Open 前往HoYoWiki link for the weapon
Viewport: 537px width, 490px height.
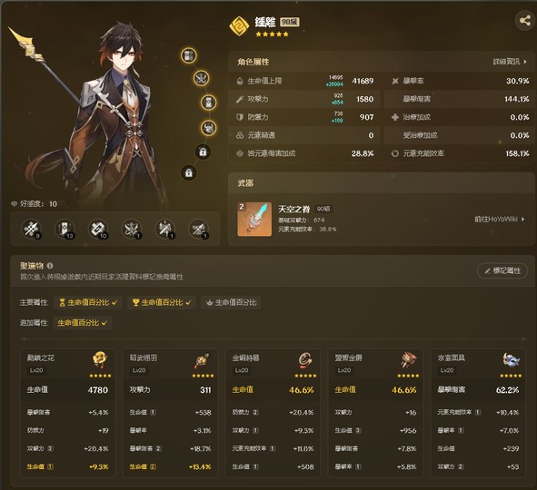point(500,220)
